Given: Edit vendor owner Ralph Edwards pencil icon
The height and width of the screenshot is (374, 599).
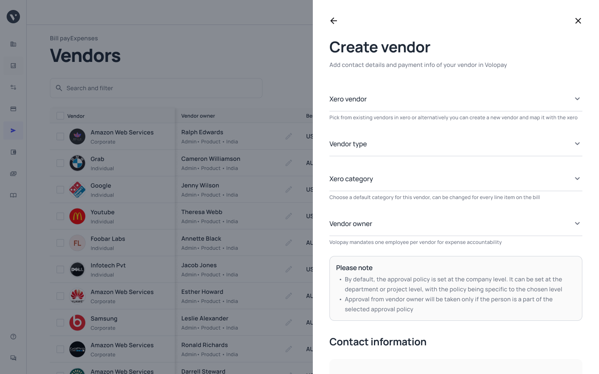Looking at the screenshot, I should tap(289, 136).
